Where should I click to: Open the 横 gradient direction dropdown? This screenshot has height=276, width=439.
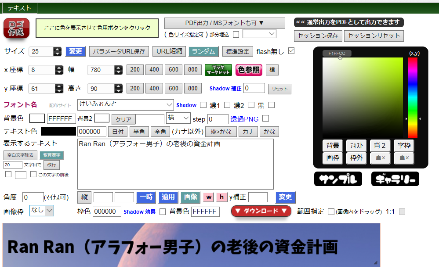tap(178, 118)
